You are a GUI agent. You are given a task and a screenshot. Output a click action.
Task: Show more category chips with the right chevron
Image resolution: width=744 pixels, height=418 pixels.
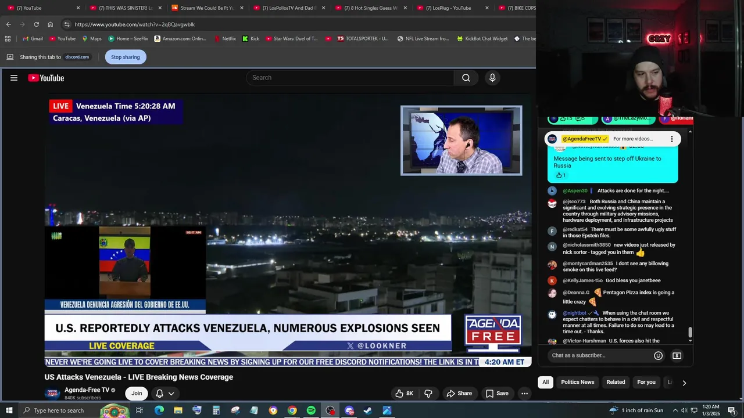click(684, 383)
